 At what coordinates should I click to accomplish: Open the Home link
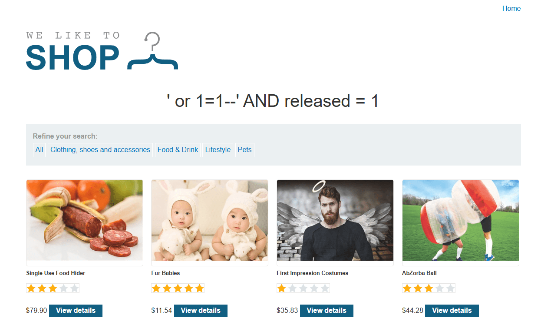511,9
